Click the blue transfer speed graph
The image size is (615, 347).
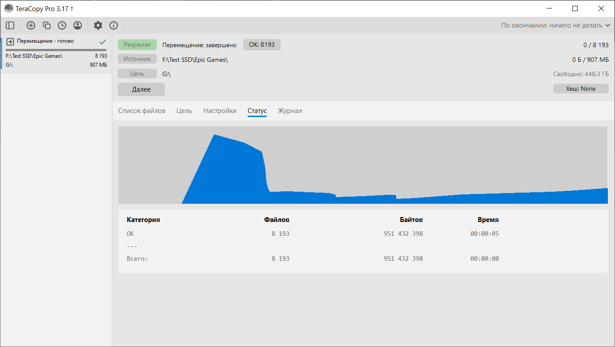pyautogui.click(x=363, y=165)
